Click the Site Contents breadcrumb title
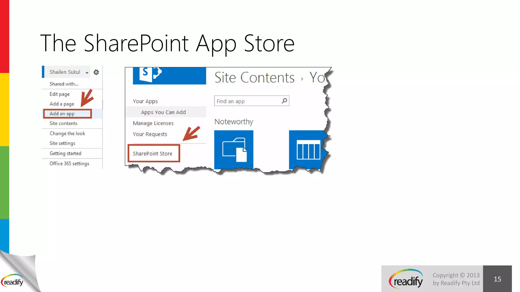The image size is (520, 292). point(254,78)
